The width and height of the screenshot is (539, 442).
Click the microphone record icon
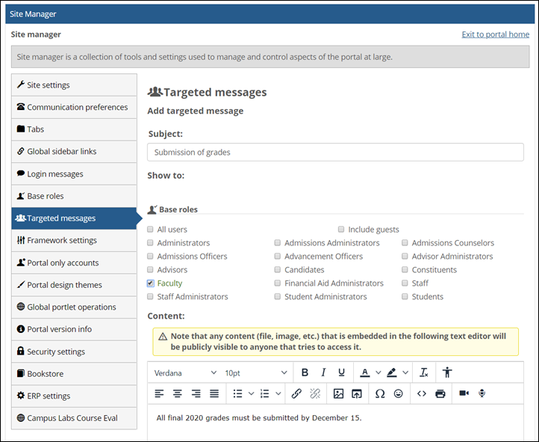[x=482, y=393]
